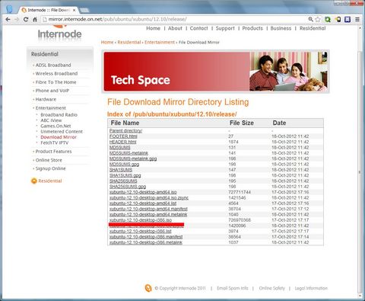This screenshot has height=301, width=365.
Task: Click the Internode icon in the footer
Action: [x=148, y=288]
